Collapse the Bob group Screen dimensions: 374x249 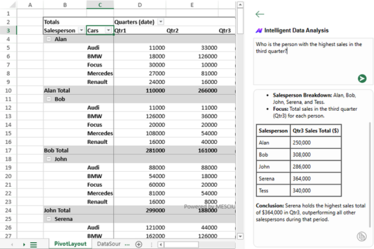[49, 99]
